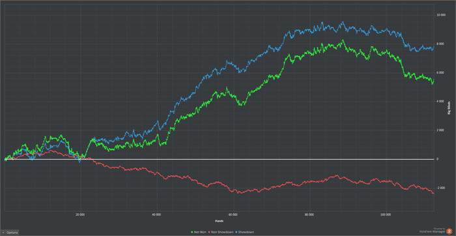Click the "-2 000" y-axis label
The height and width of the screenshot is (236, 456).
441,188
